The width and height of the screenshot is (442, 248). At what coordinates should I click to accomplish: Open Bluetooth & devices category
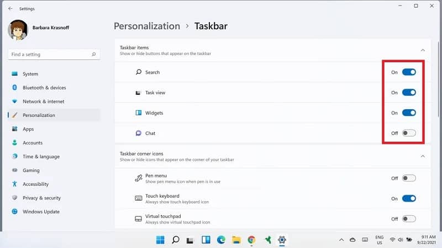point(54,88)
